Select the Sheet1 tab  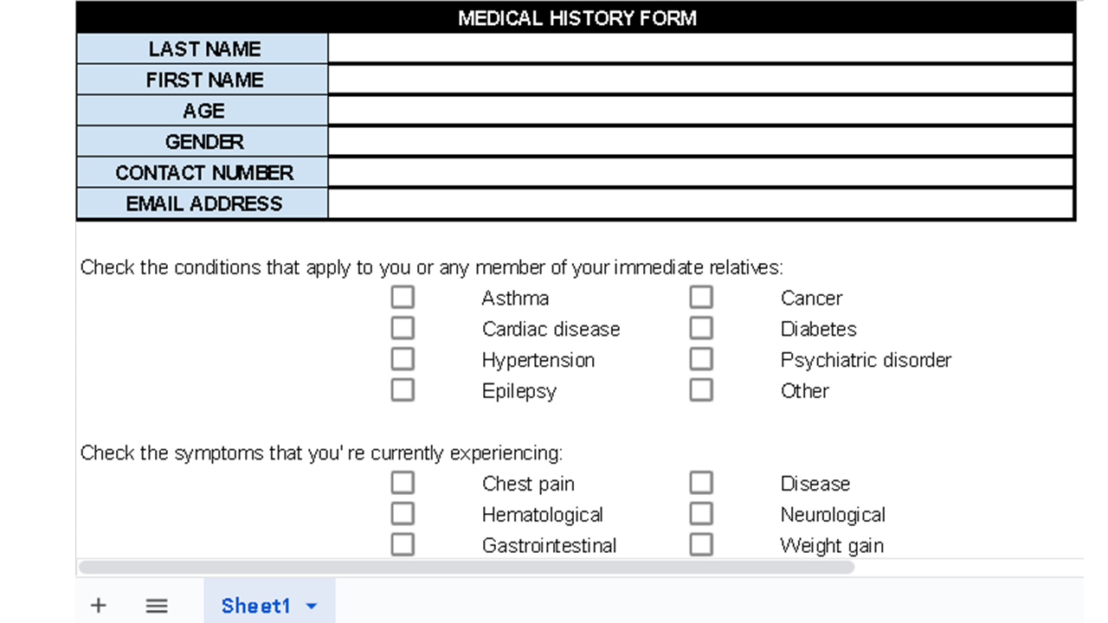click(255, 606)
